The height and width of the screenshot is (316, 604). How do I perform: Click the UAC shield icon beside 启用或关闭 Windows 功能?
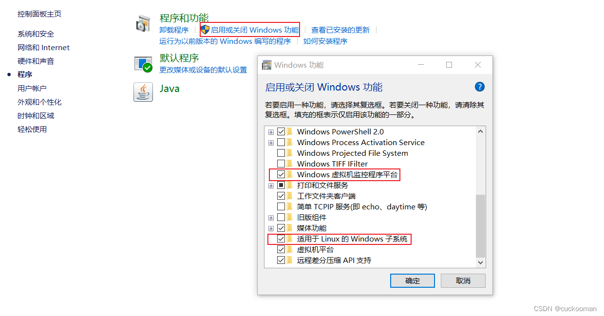(205, 30)
